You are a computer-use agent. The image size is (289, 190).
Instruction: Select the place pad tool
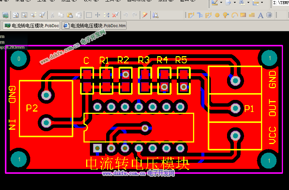pos(217,15)
